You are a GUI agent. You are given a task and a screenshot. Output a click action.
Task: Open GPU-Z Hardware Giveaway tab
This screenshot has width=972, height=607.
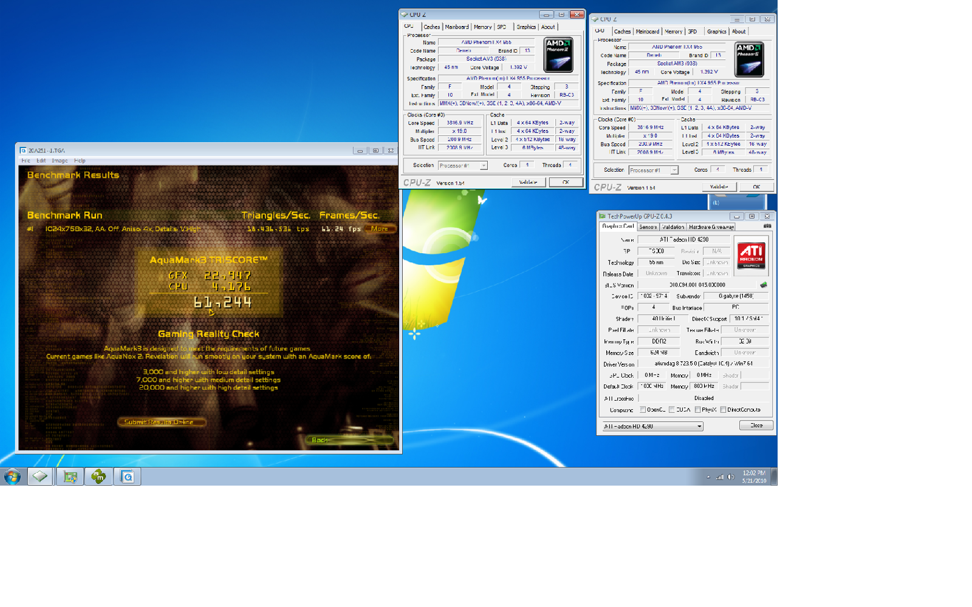pyautogui.click(x=711, y=227)
